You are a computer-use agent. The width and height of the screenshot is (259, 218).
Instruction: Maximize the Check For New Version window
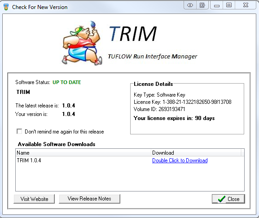(229, 5)
